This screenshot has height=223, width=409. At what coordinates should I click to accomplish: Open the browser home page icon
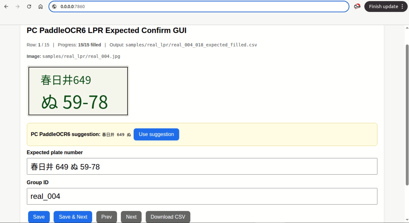[x=41, y=7]
